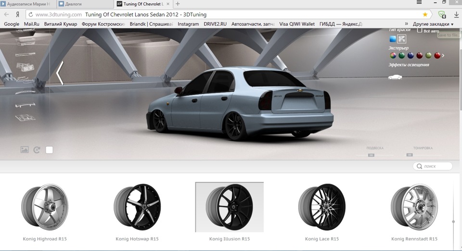Switch to the Аудиозаписи Марии browser tab
Viewport: 462px width, 251px height.
27,4
